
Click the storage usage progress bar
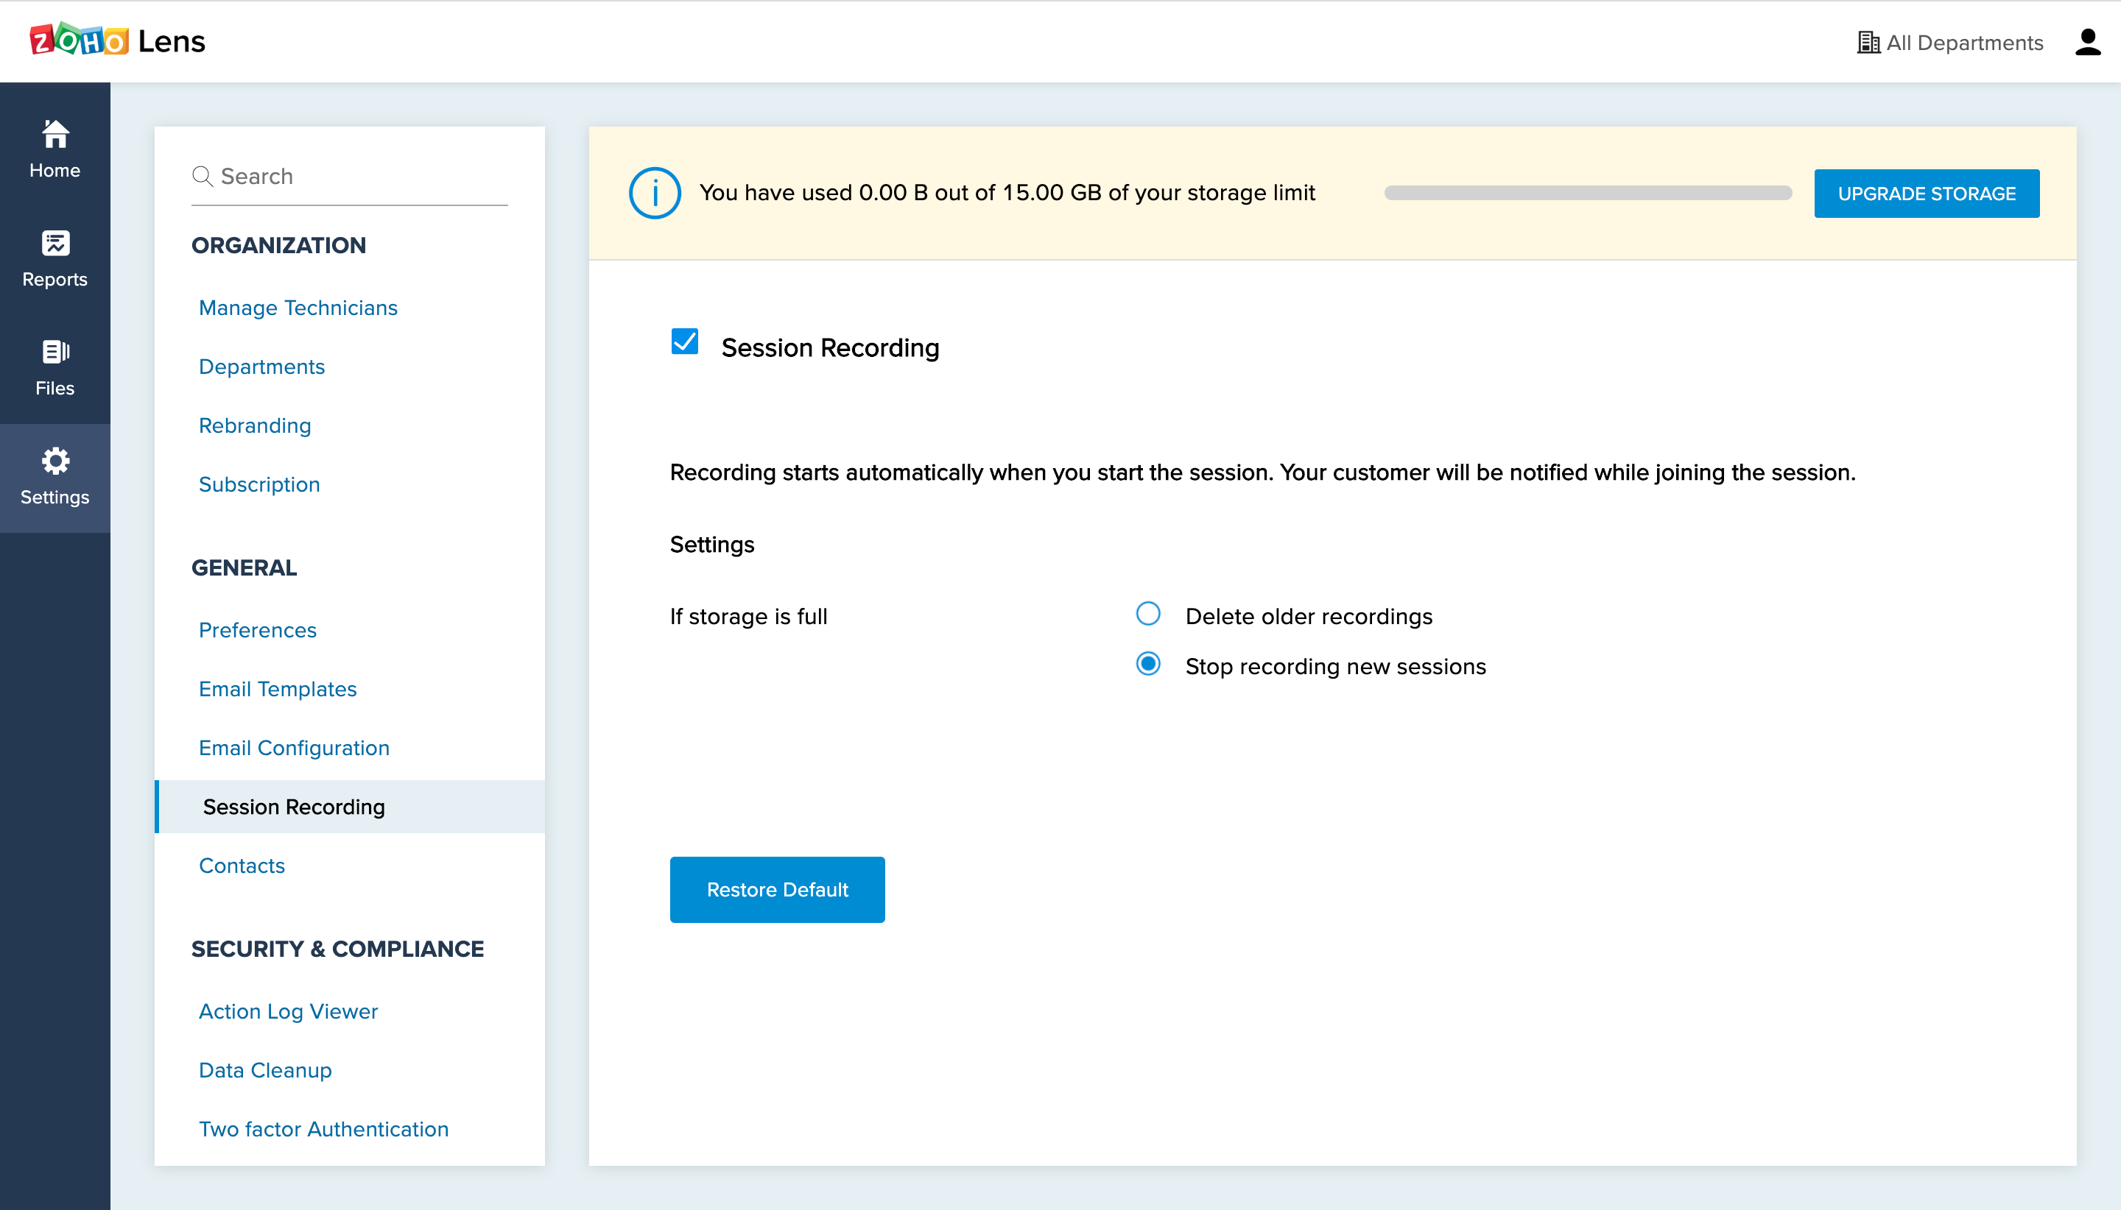coord(1586,193)
